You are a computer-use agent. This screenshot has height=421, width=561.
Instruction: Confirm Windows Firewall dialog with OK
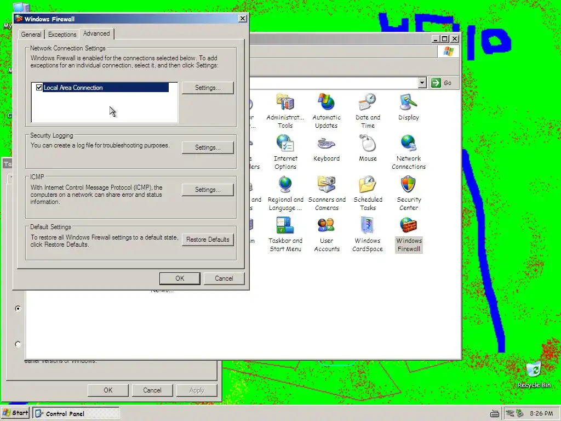[180, 278]
